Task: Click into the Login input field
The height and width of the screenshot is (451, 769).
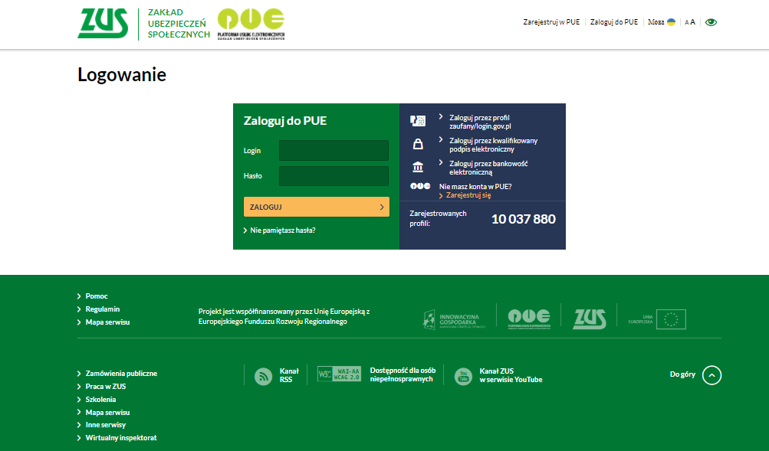Action: click(x=334, y=150)
